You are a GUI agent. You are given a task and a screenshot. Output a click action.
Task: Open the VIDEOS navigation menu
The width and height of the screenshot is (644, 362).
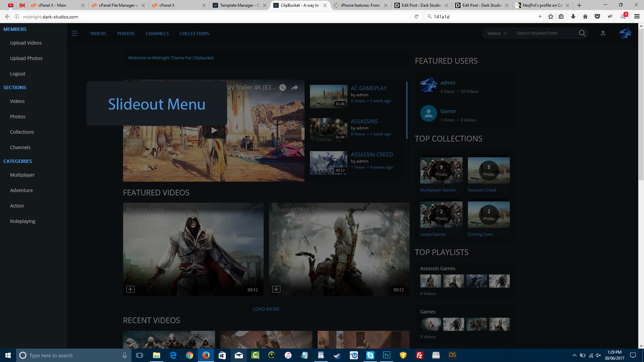pyautogui.click(x=98, y=34)
